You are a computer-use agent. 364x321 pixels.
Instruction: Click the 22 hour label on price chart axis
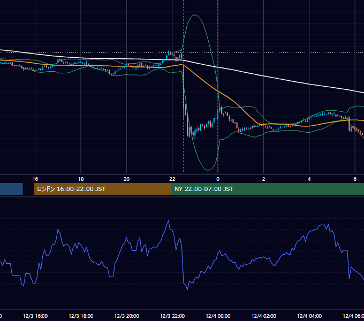click(x=172, y=179)
